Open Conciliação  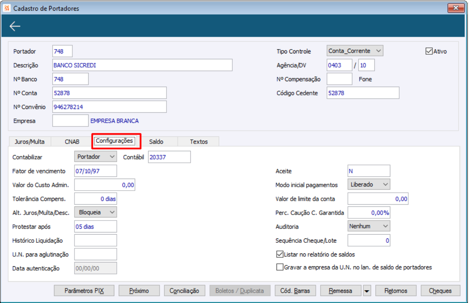click(184, 291)
